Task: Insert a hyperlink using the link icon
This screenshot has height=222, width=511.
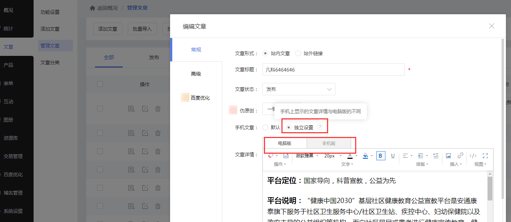Action: pyautogui.click(x=460, y=156)
